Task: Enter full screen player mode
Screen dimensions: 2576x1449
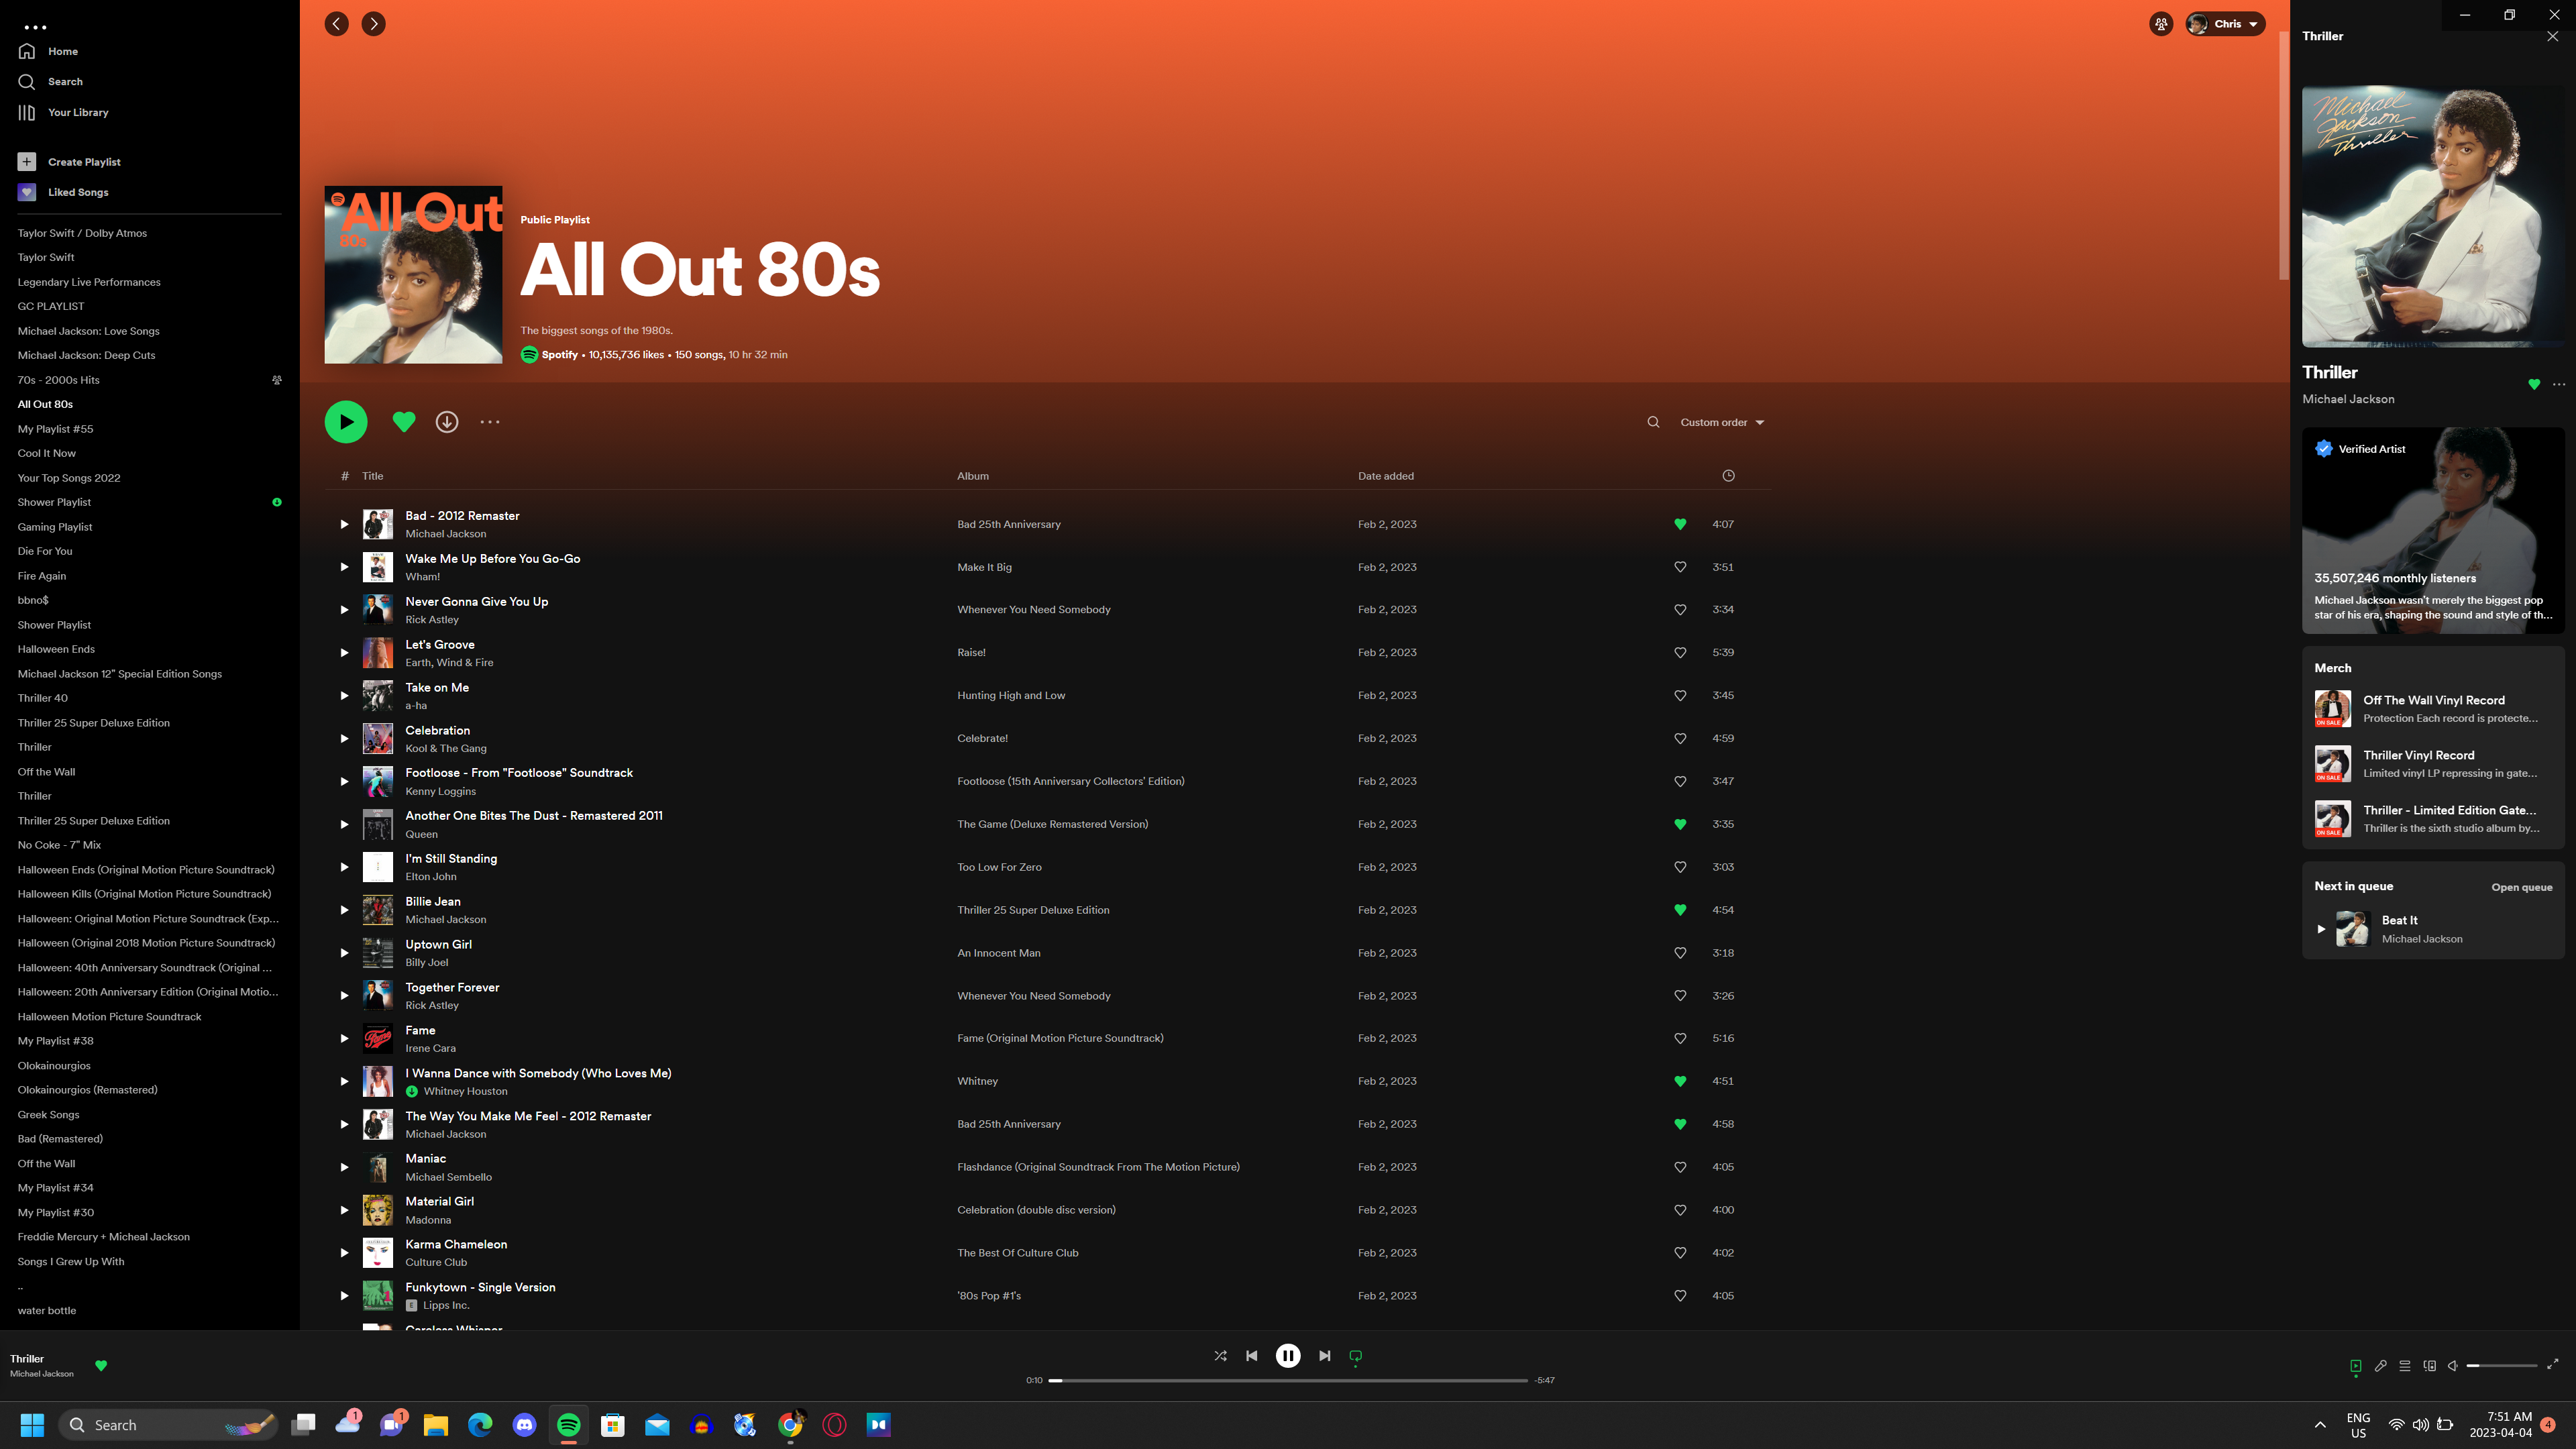Action: coord(2552,1364)
